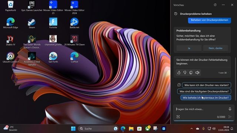This screenshot has height=133, width=237.
Task: Give thumbs down to the response
Action: point(185,73)
